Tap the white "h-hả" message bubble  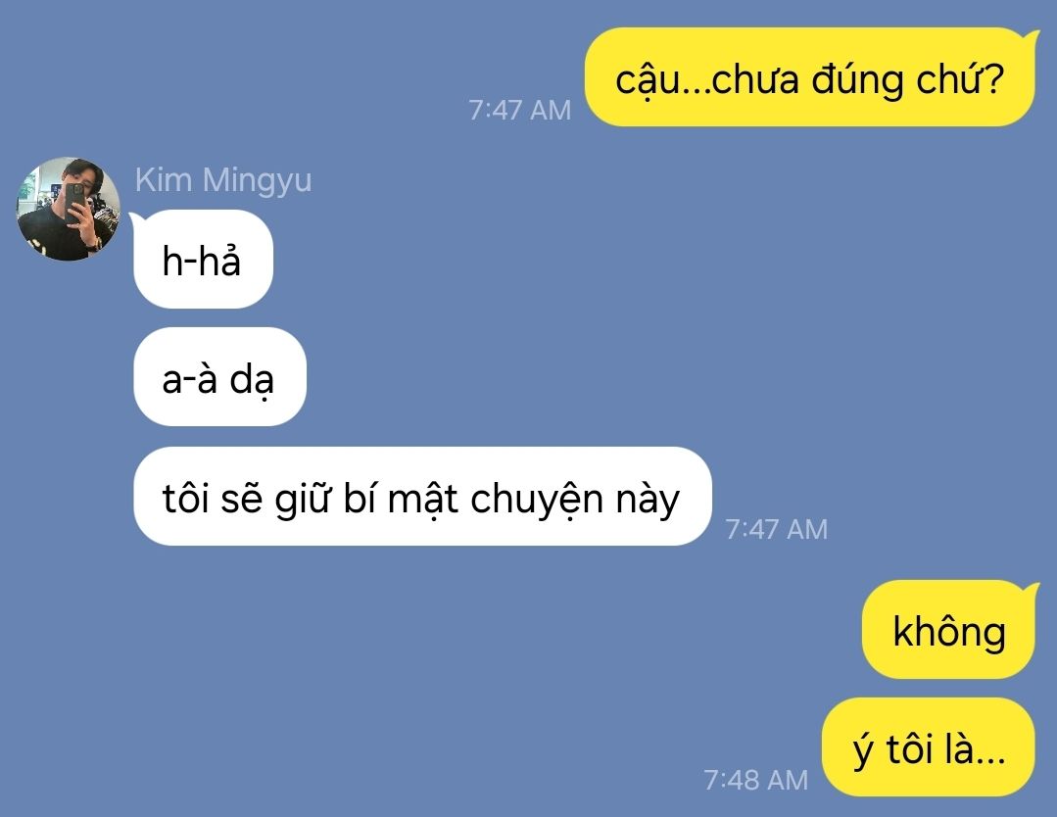pyautogui.click(x=203, y=260)
